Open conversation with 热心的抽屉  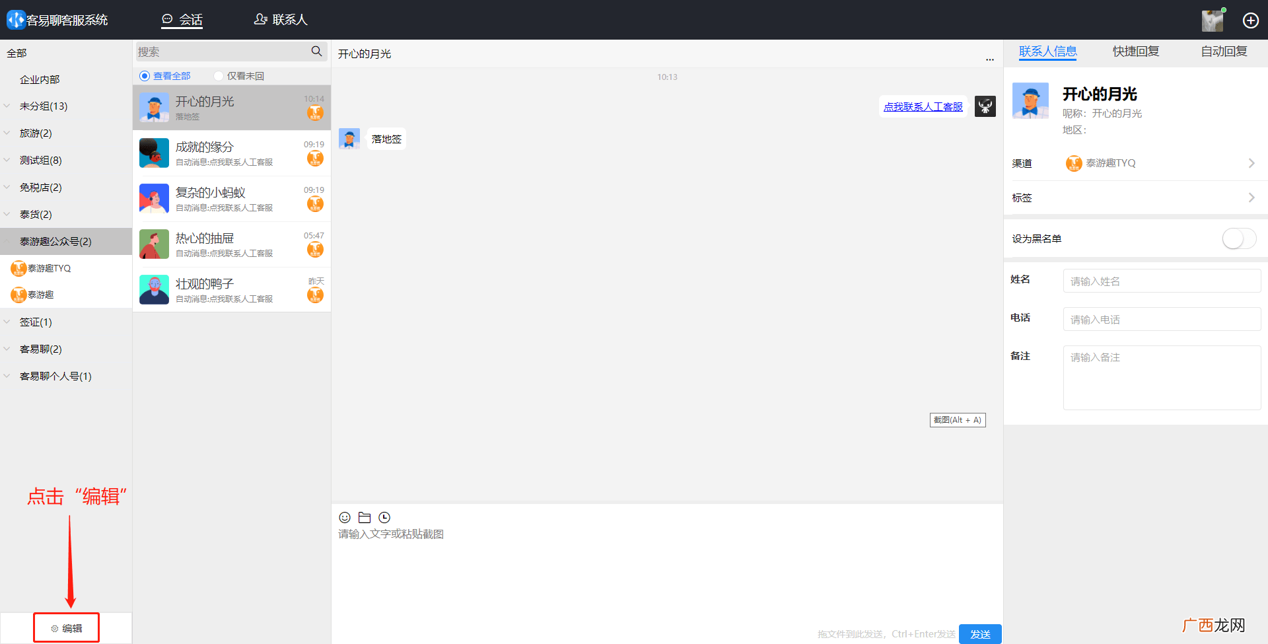(x=232, y=244)
